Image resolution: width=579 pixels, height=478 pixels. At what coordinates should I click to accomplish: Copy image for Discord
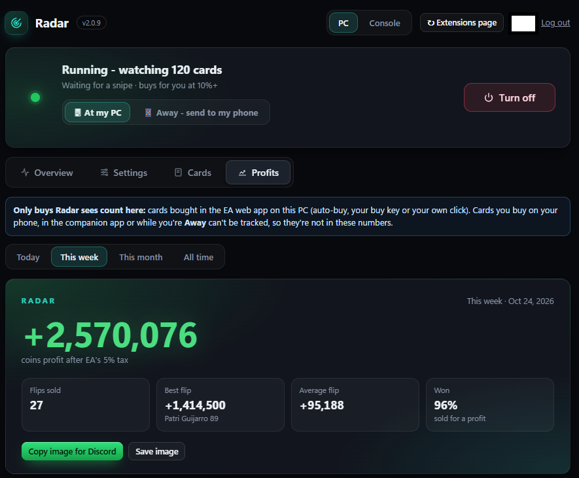[73, 451]
